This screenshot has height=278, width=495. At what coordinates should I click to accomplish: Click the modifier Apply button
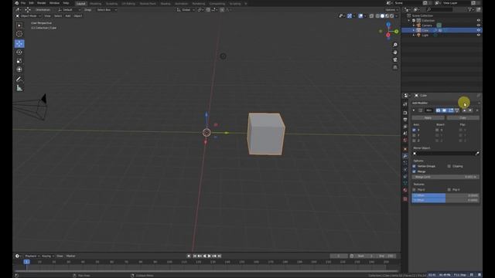click(x=428, y=118)
